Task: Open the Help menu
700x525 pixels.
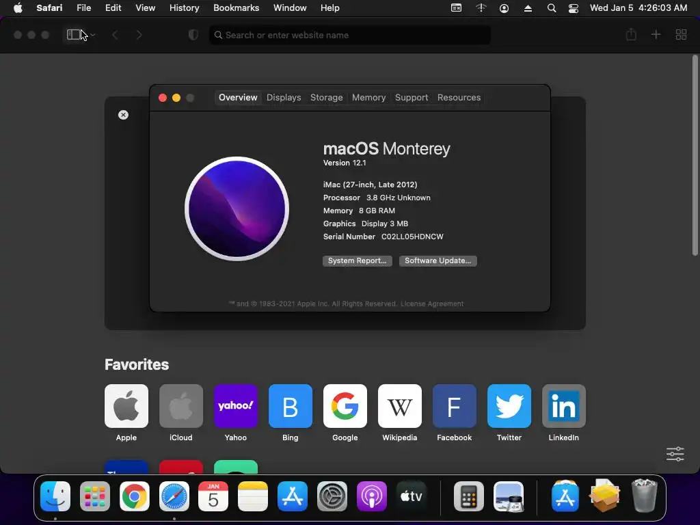Action: coord(330,8)
